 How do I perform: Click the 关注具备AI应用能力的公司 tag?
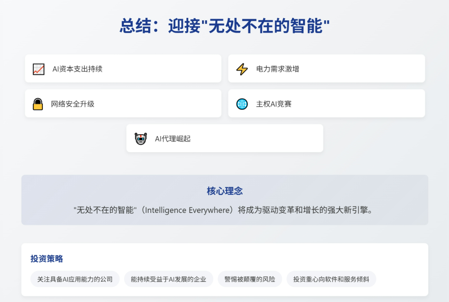[75, 279]
